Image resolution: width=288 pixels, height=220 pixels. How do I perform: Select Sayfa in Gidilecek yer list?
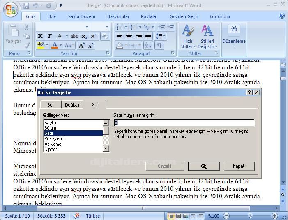point(73,123)
